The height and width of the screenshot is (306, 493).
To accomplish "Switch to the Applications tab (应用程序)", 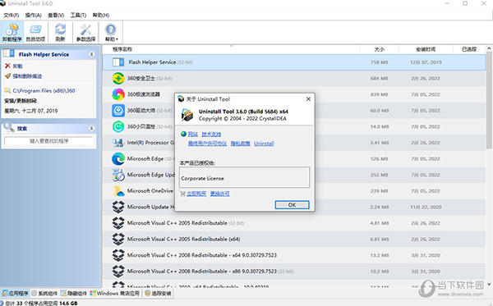I will 15,294.
